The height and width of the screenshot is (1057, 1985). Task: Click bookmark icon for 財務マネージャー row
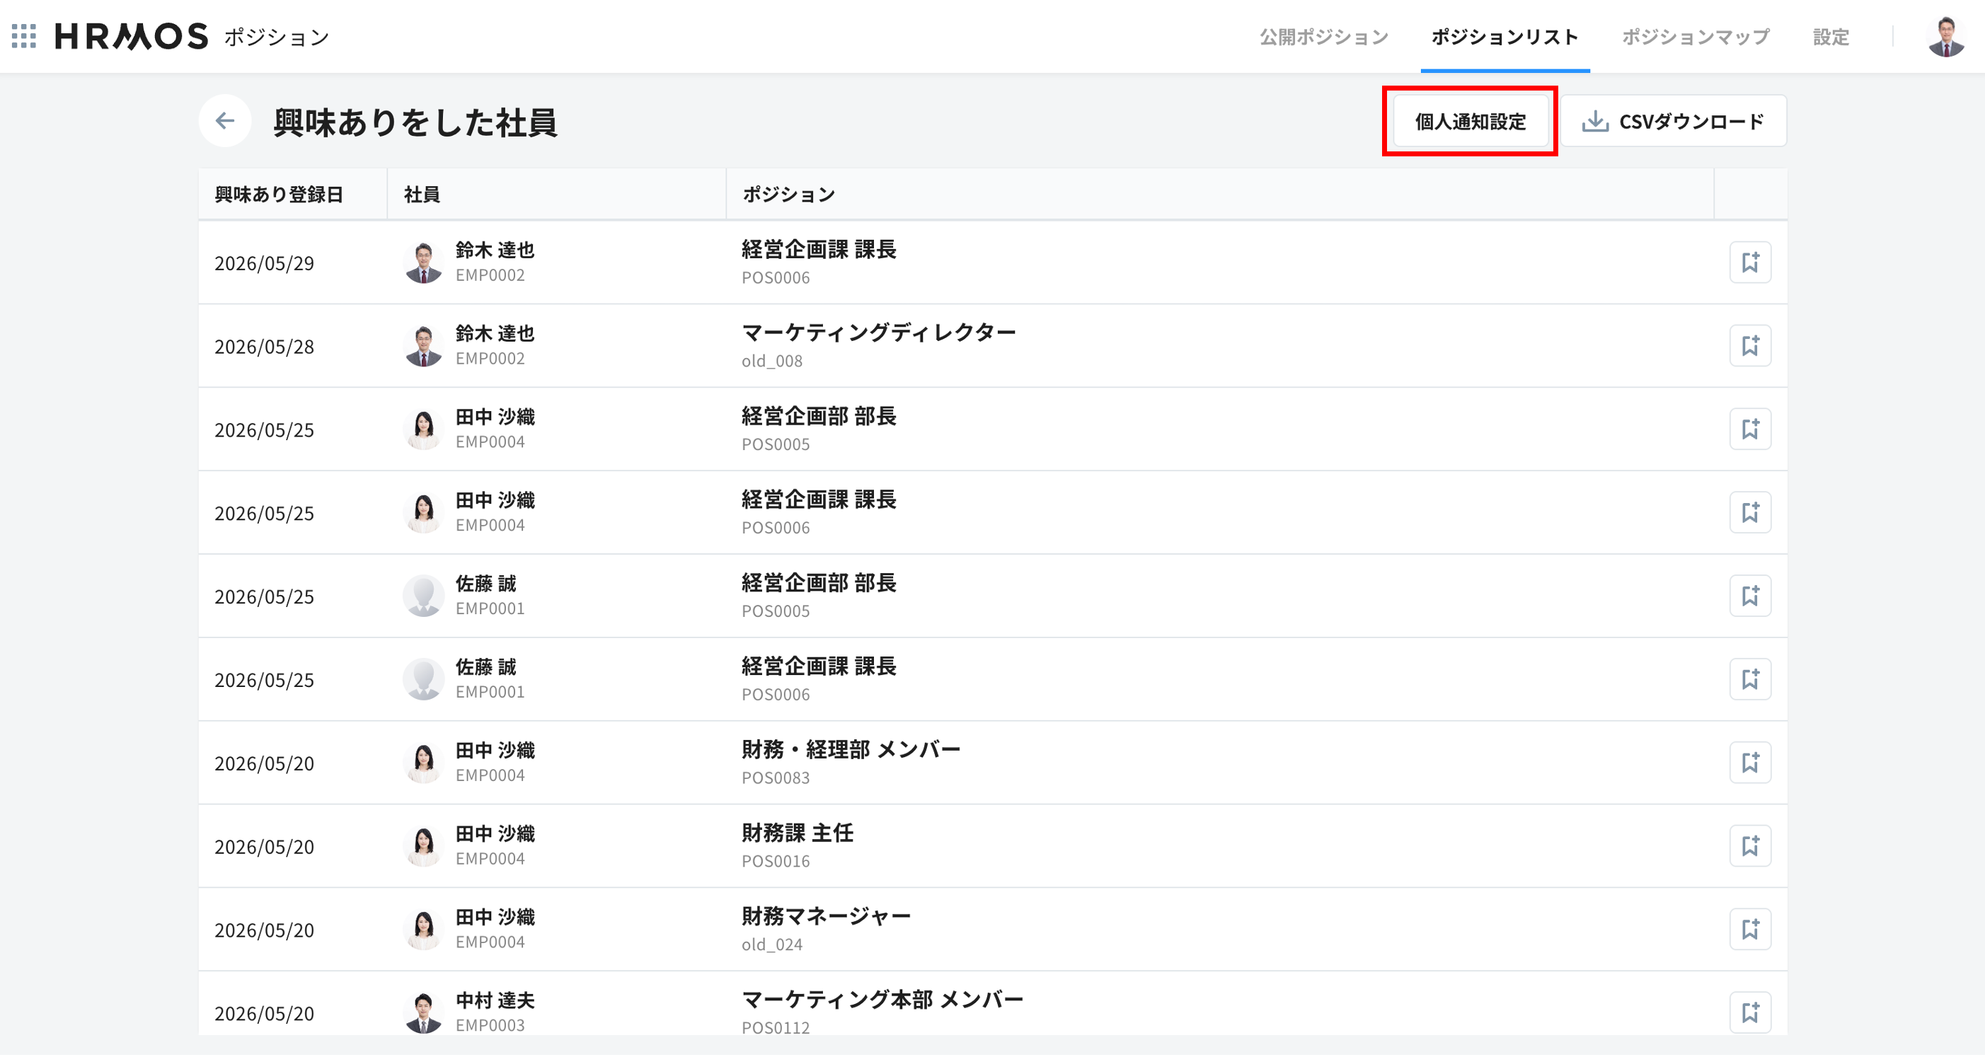(x=1750, y=930)
